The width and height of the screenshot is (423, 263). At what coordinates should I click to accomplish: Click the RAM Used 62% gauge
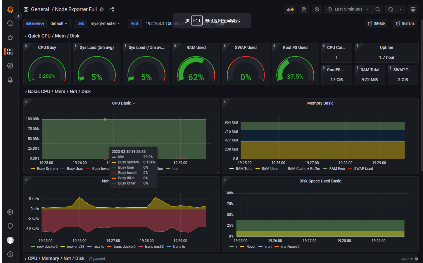196,69
